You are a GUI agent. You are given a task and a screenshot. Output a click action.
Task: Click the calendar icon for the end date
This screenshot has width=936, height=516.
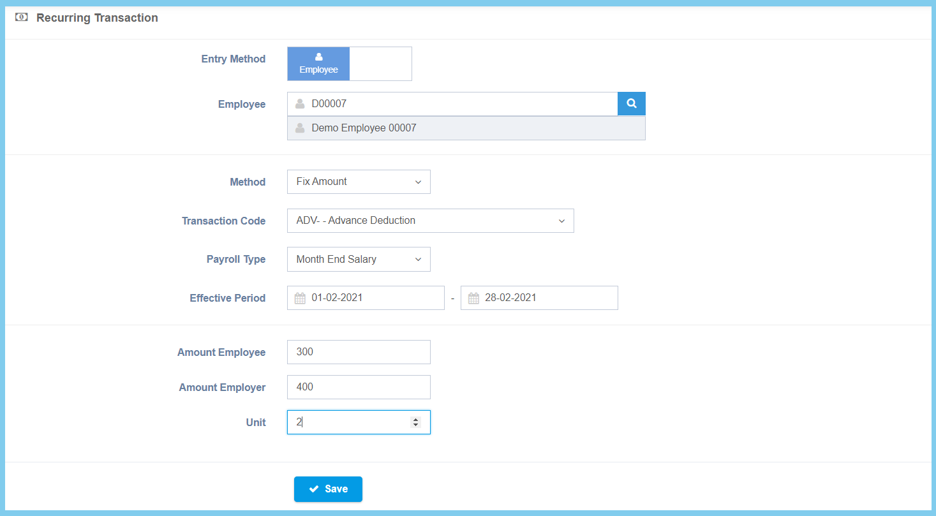[473, 299]
